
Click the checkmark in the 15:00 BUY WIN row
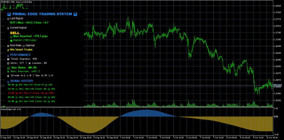coord(49,102)
